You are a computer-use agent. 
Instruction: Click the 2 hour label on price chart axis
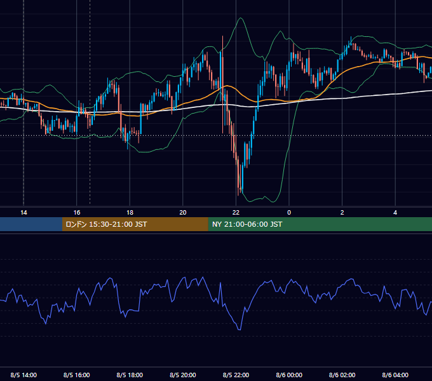[342, 213]
